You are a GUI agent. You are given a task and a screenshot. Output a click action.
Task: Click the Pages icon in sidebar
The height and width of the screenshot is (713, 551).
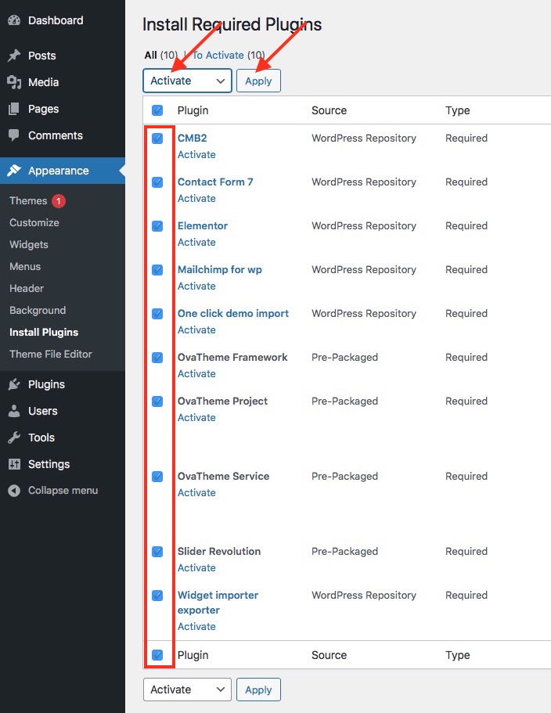(14, 109)
